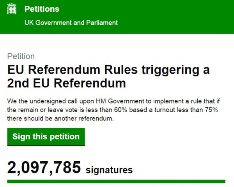Select the grey 'Petition' label above the title
This screenshot has width=234, height=187.
(21, 56)
